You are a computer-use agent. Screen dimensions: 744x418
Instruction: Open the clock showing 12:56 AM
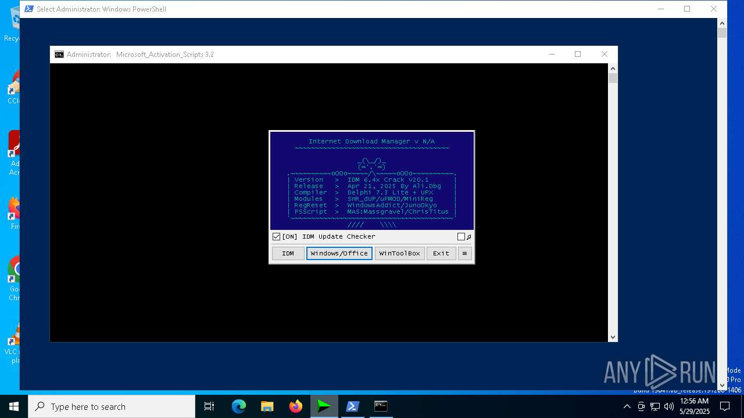point(695,406)
